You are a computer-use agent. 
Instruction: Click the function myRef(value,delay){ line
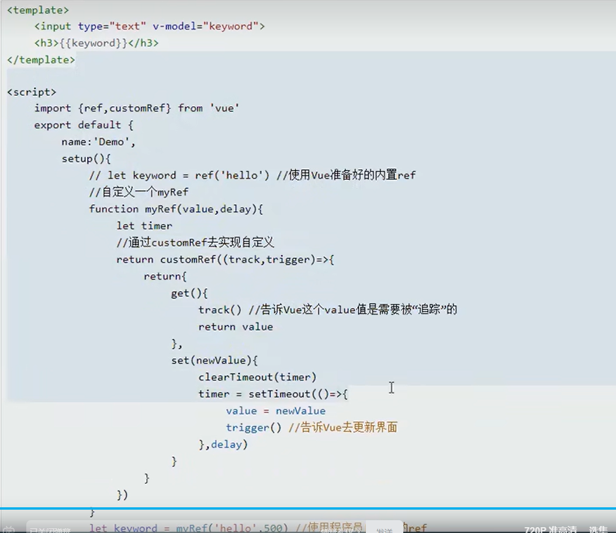coord(176,209)
